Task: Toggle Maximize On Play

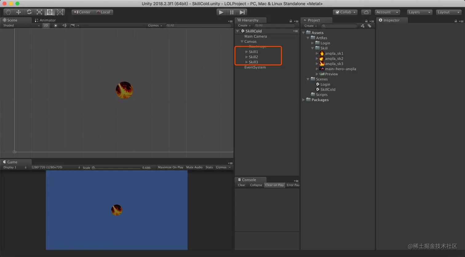Action: (x=170, y=167)
